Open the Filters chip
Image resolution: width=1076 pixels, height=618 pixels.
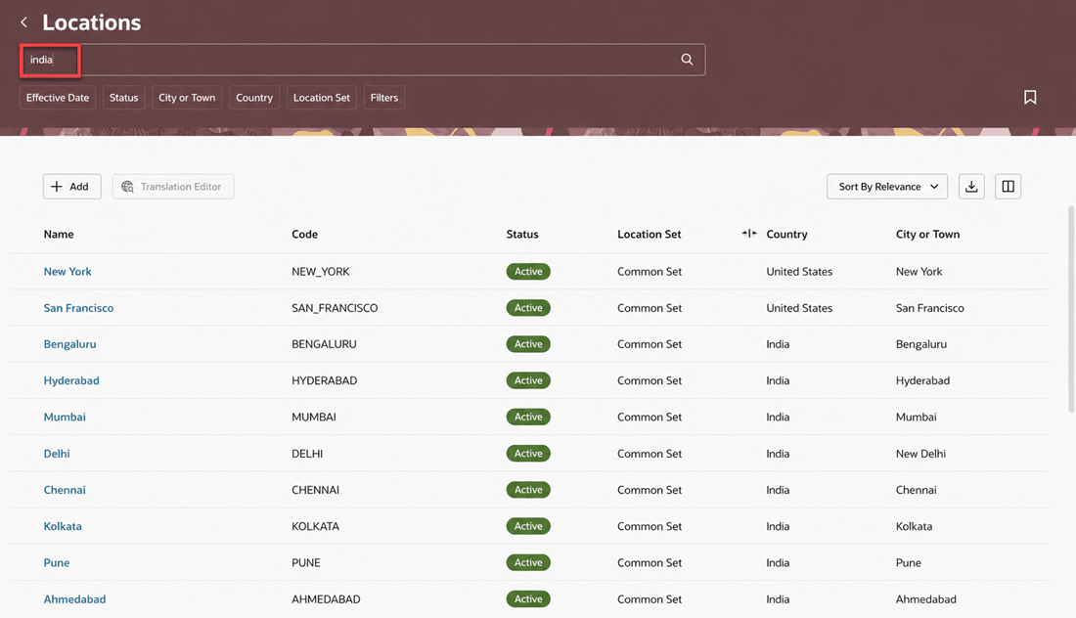(384, 98)
